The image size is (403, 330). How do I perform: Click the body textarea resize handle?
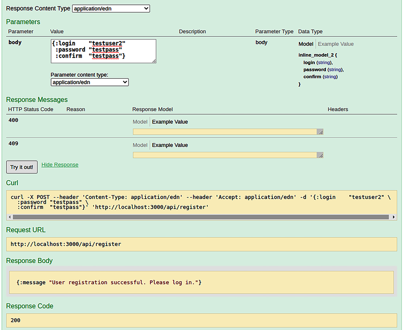[x=154, y=61]
